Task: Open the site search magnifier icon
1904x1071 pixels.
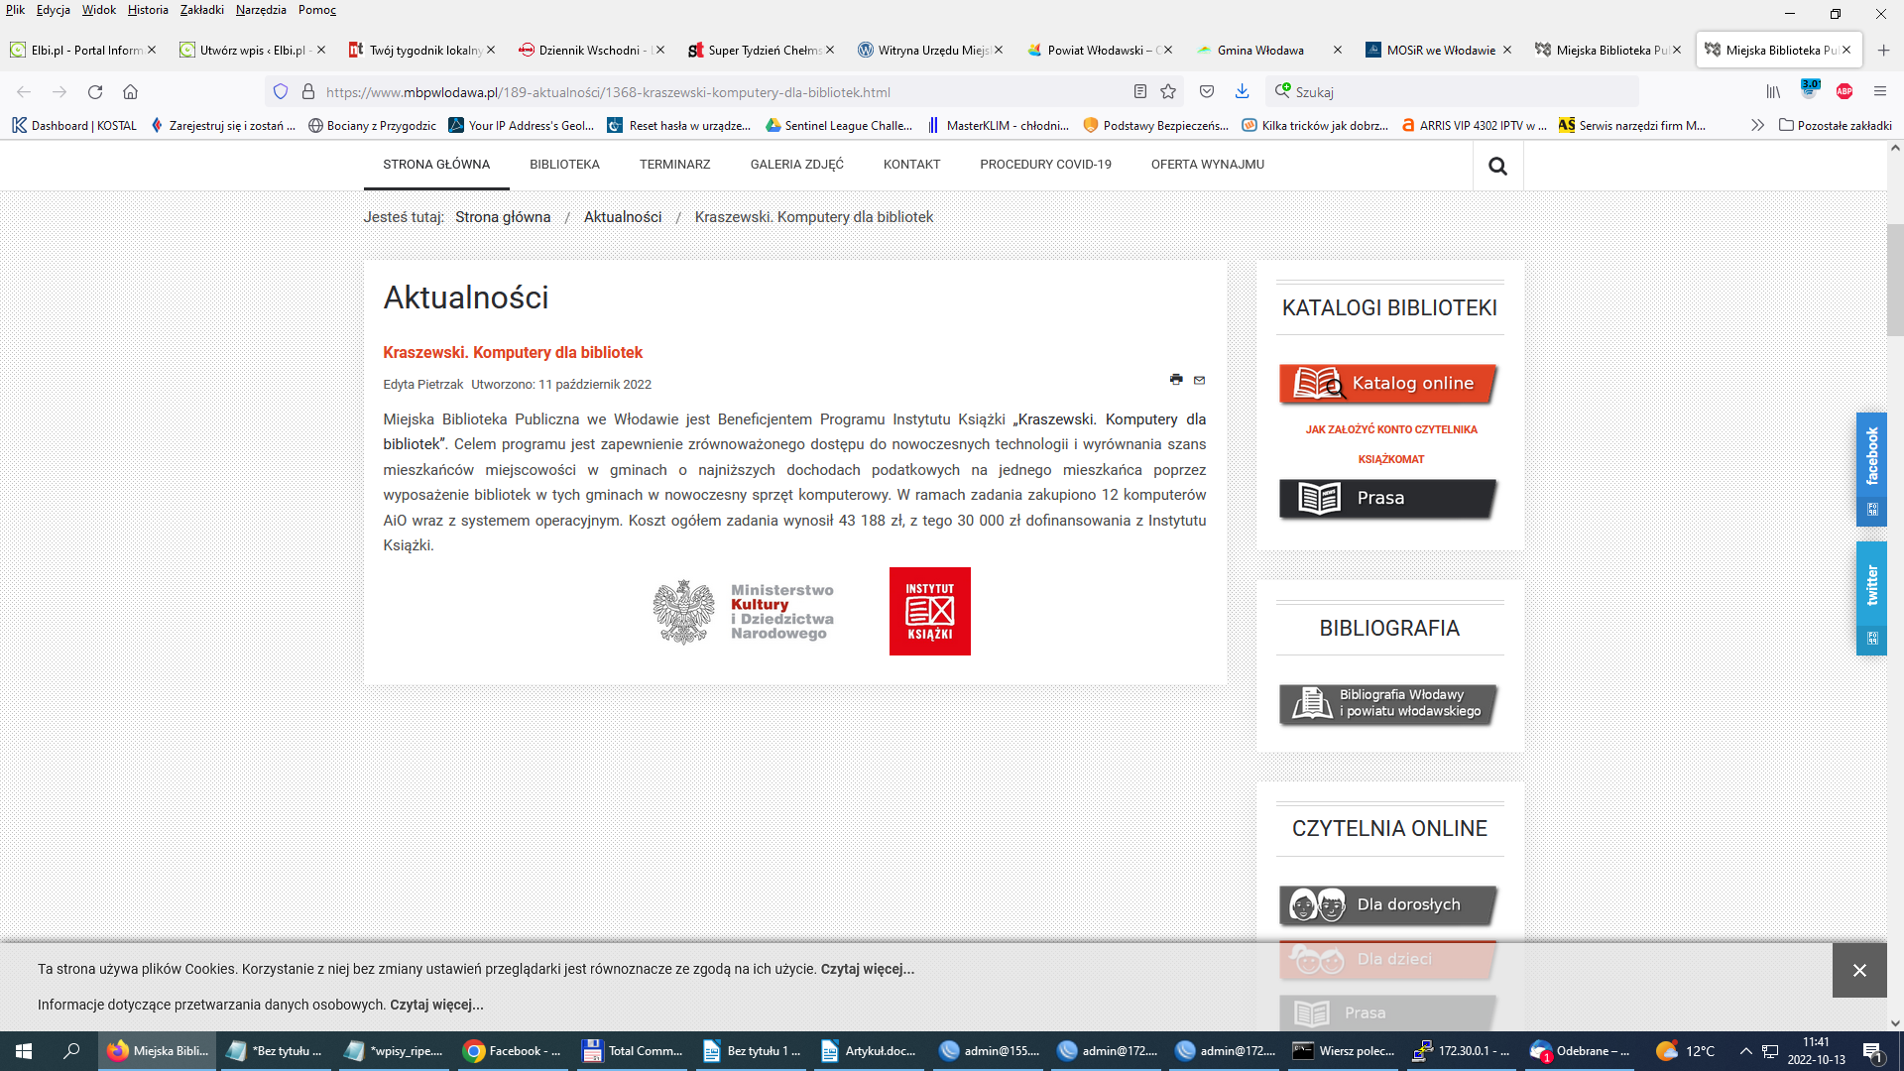Action: point(1497,166)
